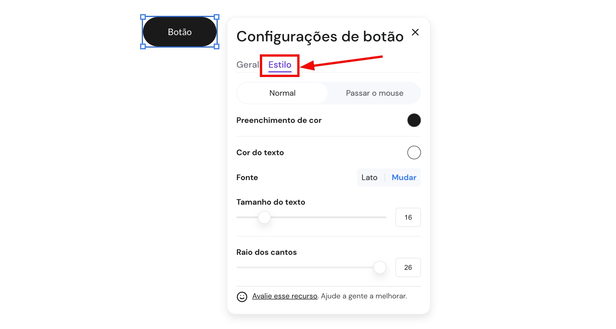The width and height of the screenshot is (616, 329).
Task: Select the black Botão element on canvas
Action: (180, 32)
